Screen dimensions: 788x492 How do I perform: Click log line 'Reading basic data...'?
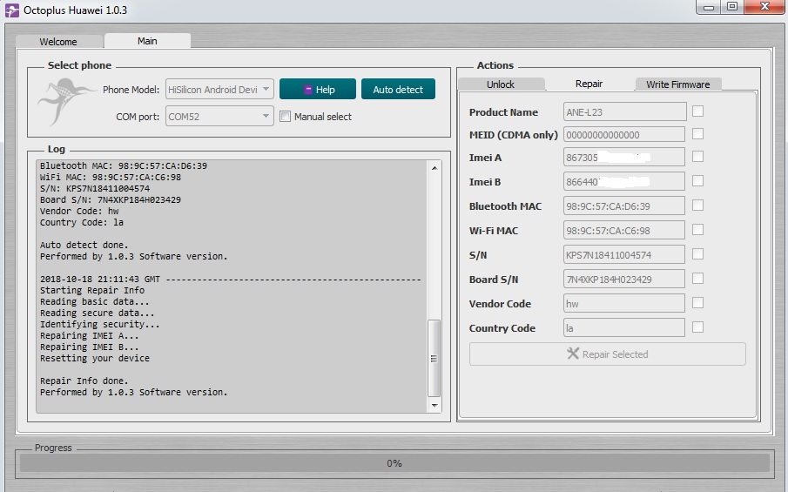click(95, 301)
